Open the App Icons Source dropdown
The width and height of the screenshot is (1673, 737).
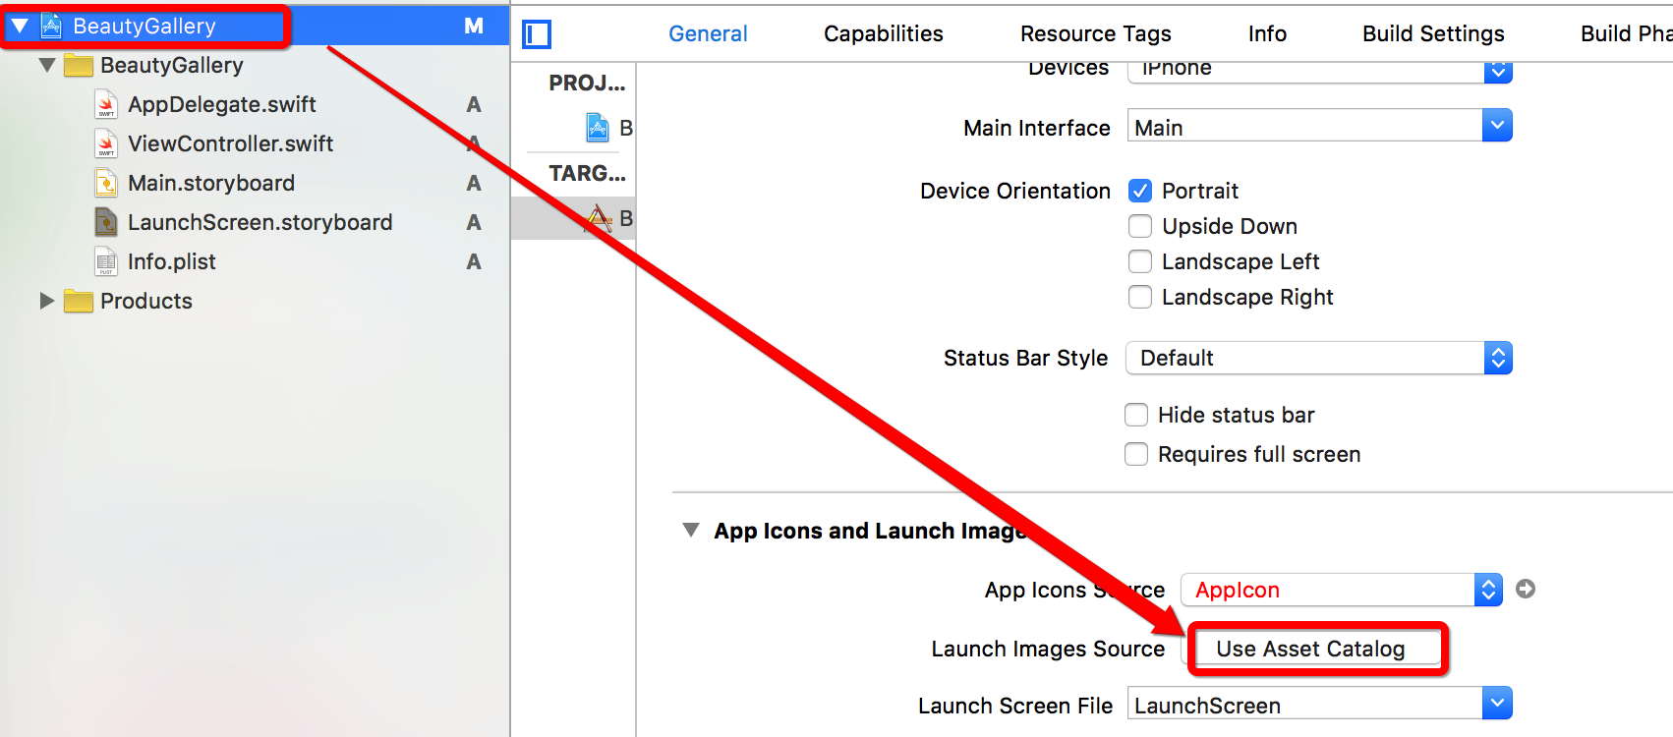tap(1342, 590)
